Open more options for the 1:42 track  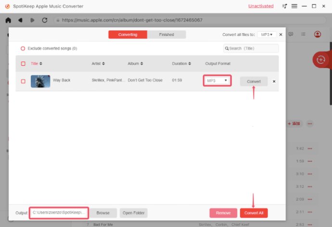[x=310, y=149]
